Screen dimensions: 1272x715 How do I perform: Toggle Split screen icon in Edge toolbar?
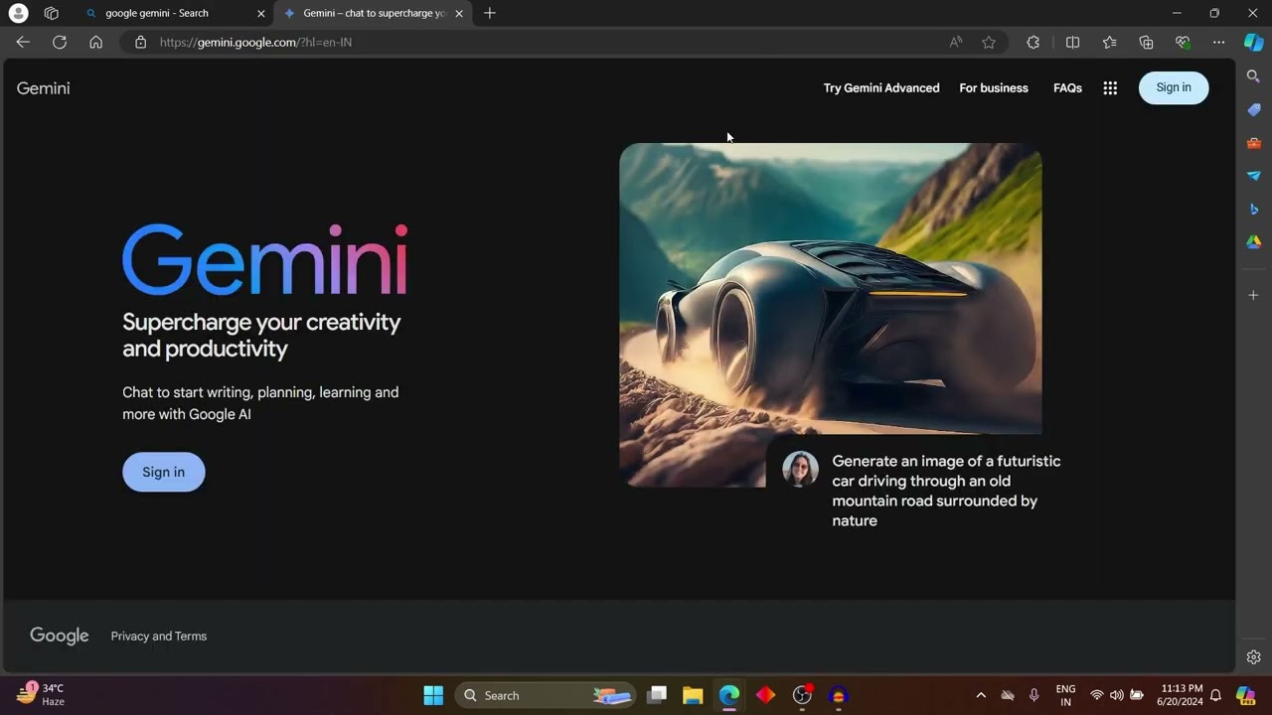click(x=1072, y=42)
